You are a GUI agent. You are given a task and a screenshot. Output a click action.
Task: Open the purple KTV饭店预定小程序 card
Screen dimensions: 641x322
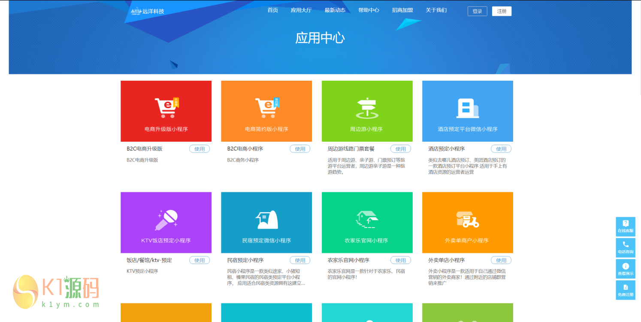[x=166, y=222]
